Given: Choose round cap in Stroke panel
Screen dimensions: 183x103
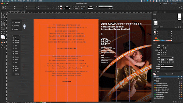Looking at the screenshot, I should [x=164, y=48].
